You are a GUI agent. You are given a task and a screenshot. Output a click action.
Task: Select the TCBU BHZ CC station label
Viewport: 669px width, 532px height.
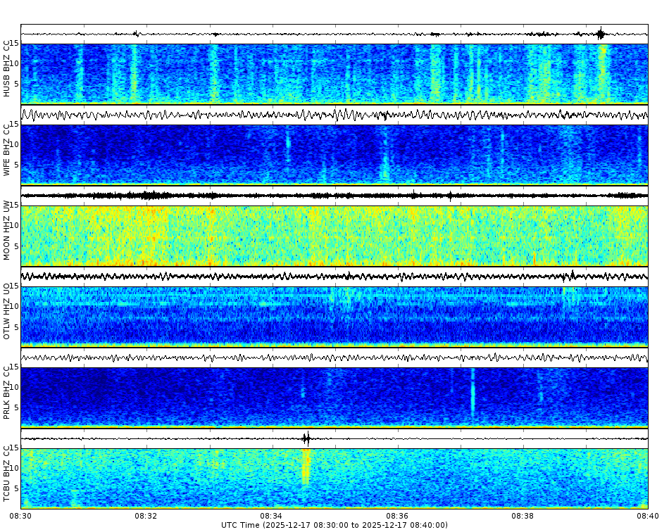pyautogui.click(x=7, y=468)
